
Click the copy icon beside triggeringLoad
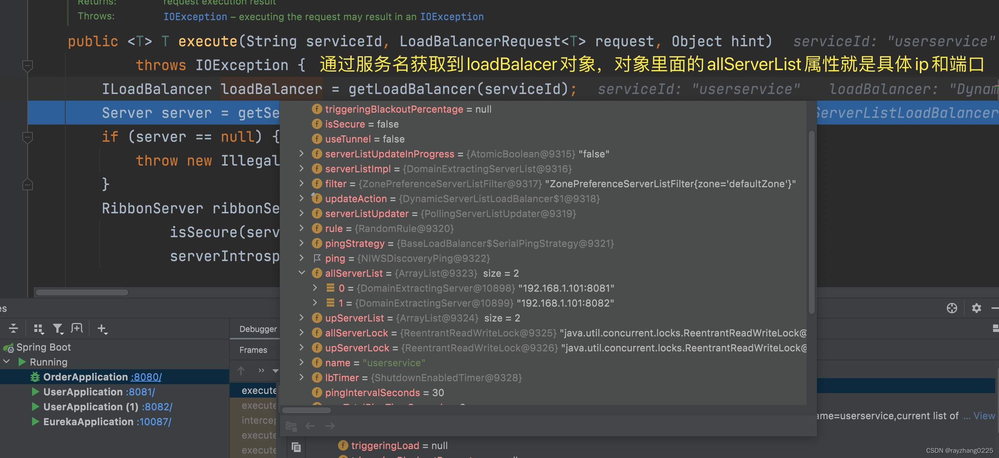tap(296, 447)
